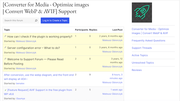Open 'Reviews' sidebar link
The height and width of the screenshot is (101, 180).
tap(137, 70)
